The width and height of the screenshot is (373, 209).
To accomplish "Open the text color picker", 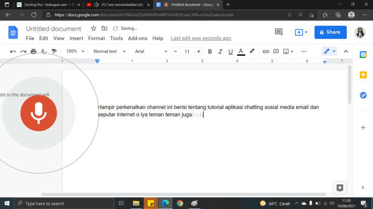I will (x=241, y=52).
